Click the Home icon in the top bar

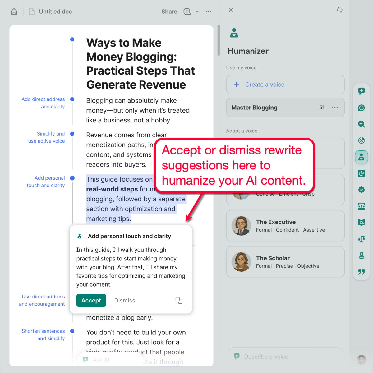tap(14, 11)
